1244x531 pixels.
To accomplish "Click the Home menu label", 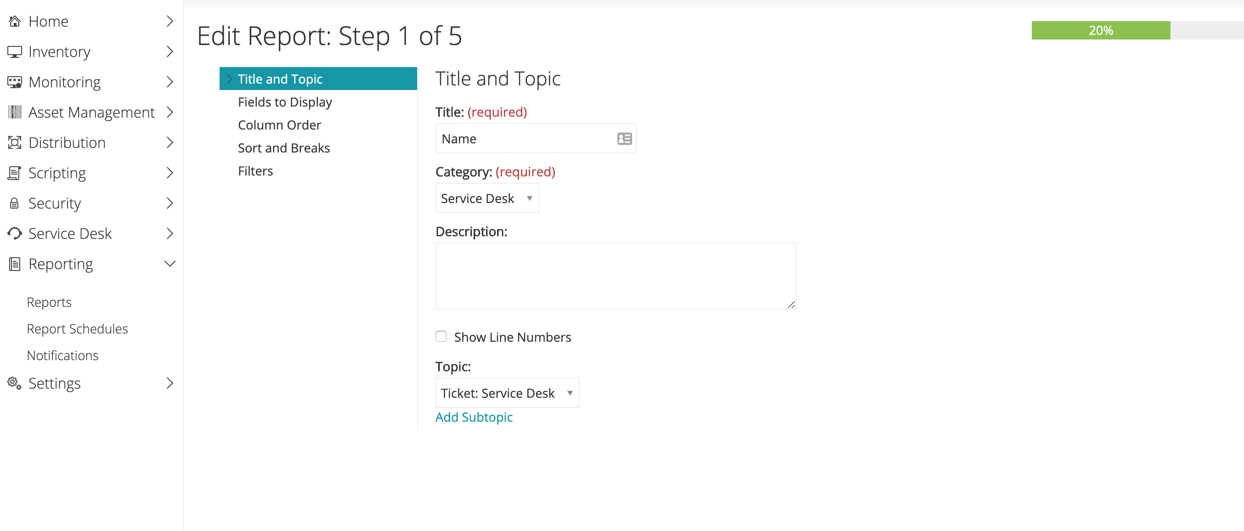I will click(x=48, y=21).
